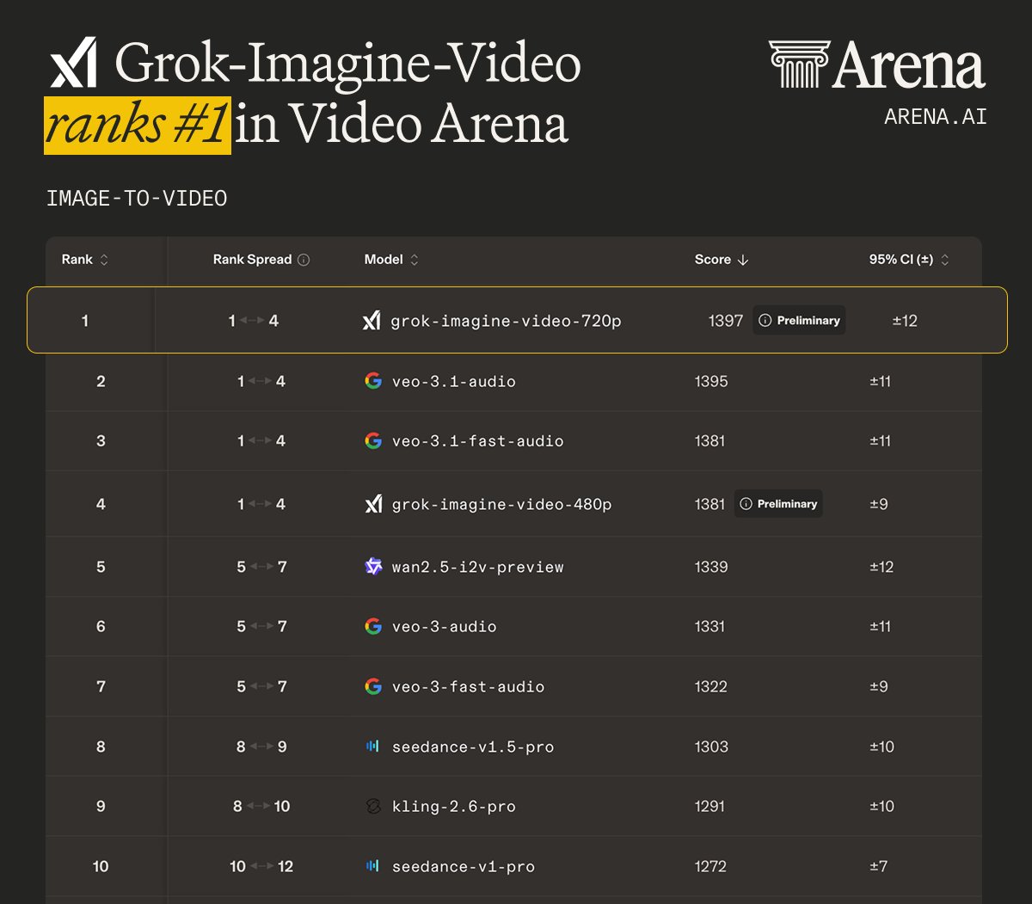Sort by Model using its sort arrows
The image size is (1032, 904).
pyautogui.click(x=415, y=260)
